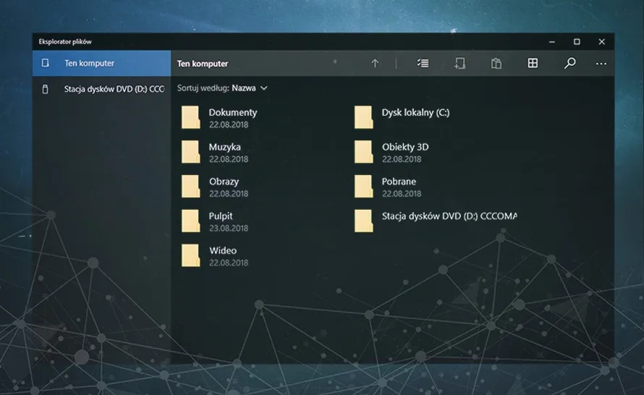The height and width of the screenshot is (395, 644).
Task: Click the Pobrane folder icon
Action: pyautogui.click(x=363, y=187)
